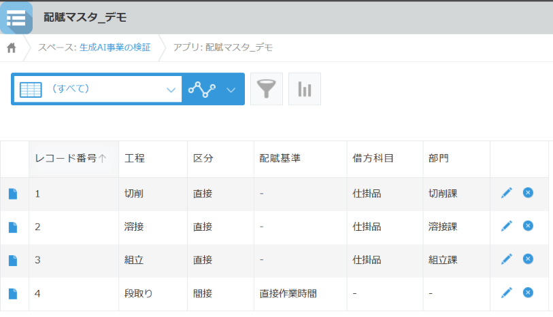Edit the 切削 record with pencil icon
The width and height of the screenshot is (553, 317).
tap(507, 193)
